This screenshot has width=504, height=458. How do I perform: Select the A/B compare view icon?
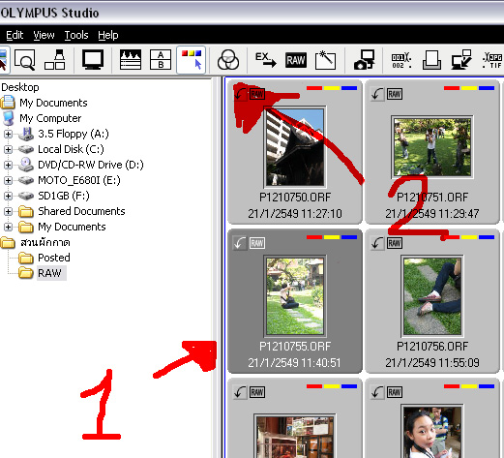tap(161, 60)
